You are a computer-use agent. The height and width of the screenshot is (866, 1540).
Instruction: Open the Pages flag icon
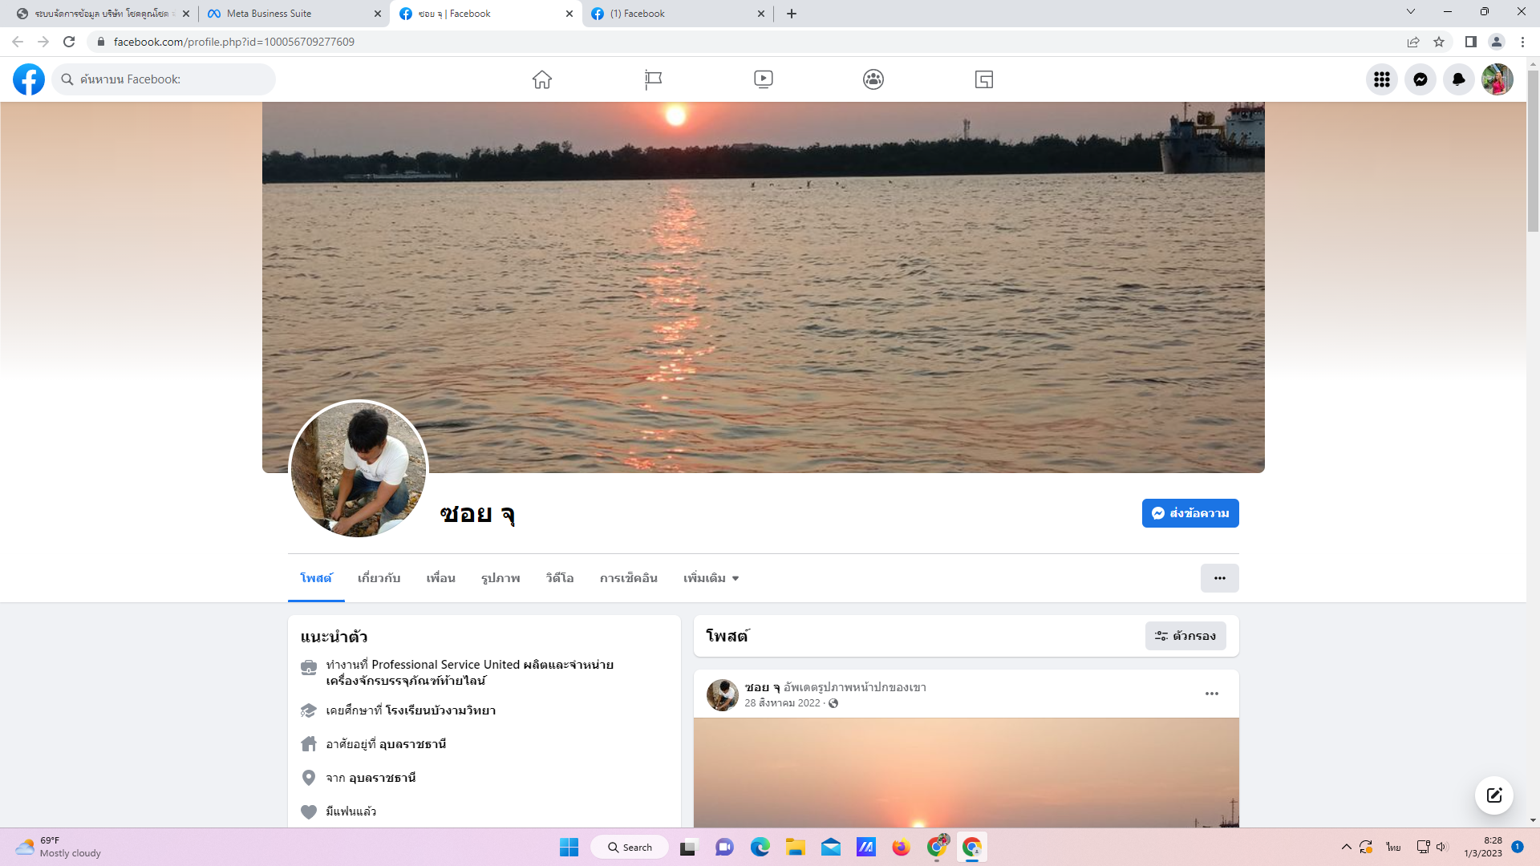coord(653,79)
